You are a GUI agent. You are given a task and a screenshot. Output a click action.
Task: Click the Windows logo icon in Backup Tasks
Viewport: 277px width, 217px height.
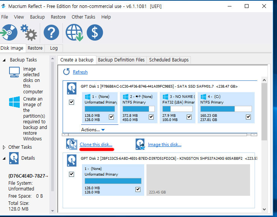click(x=14, y=102)
